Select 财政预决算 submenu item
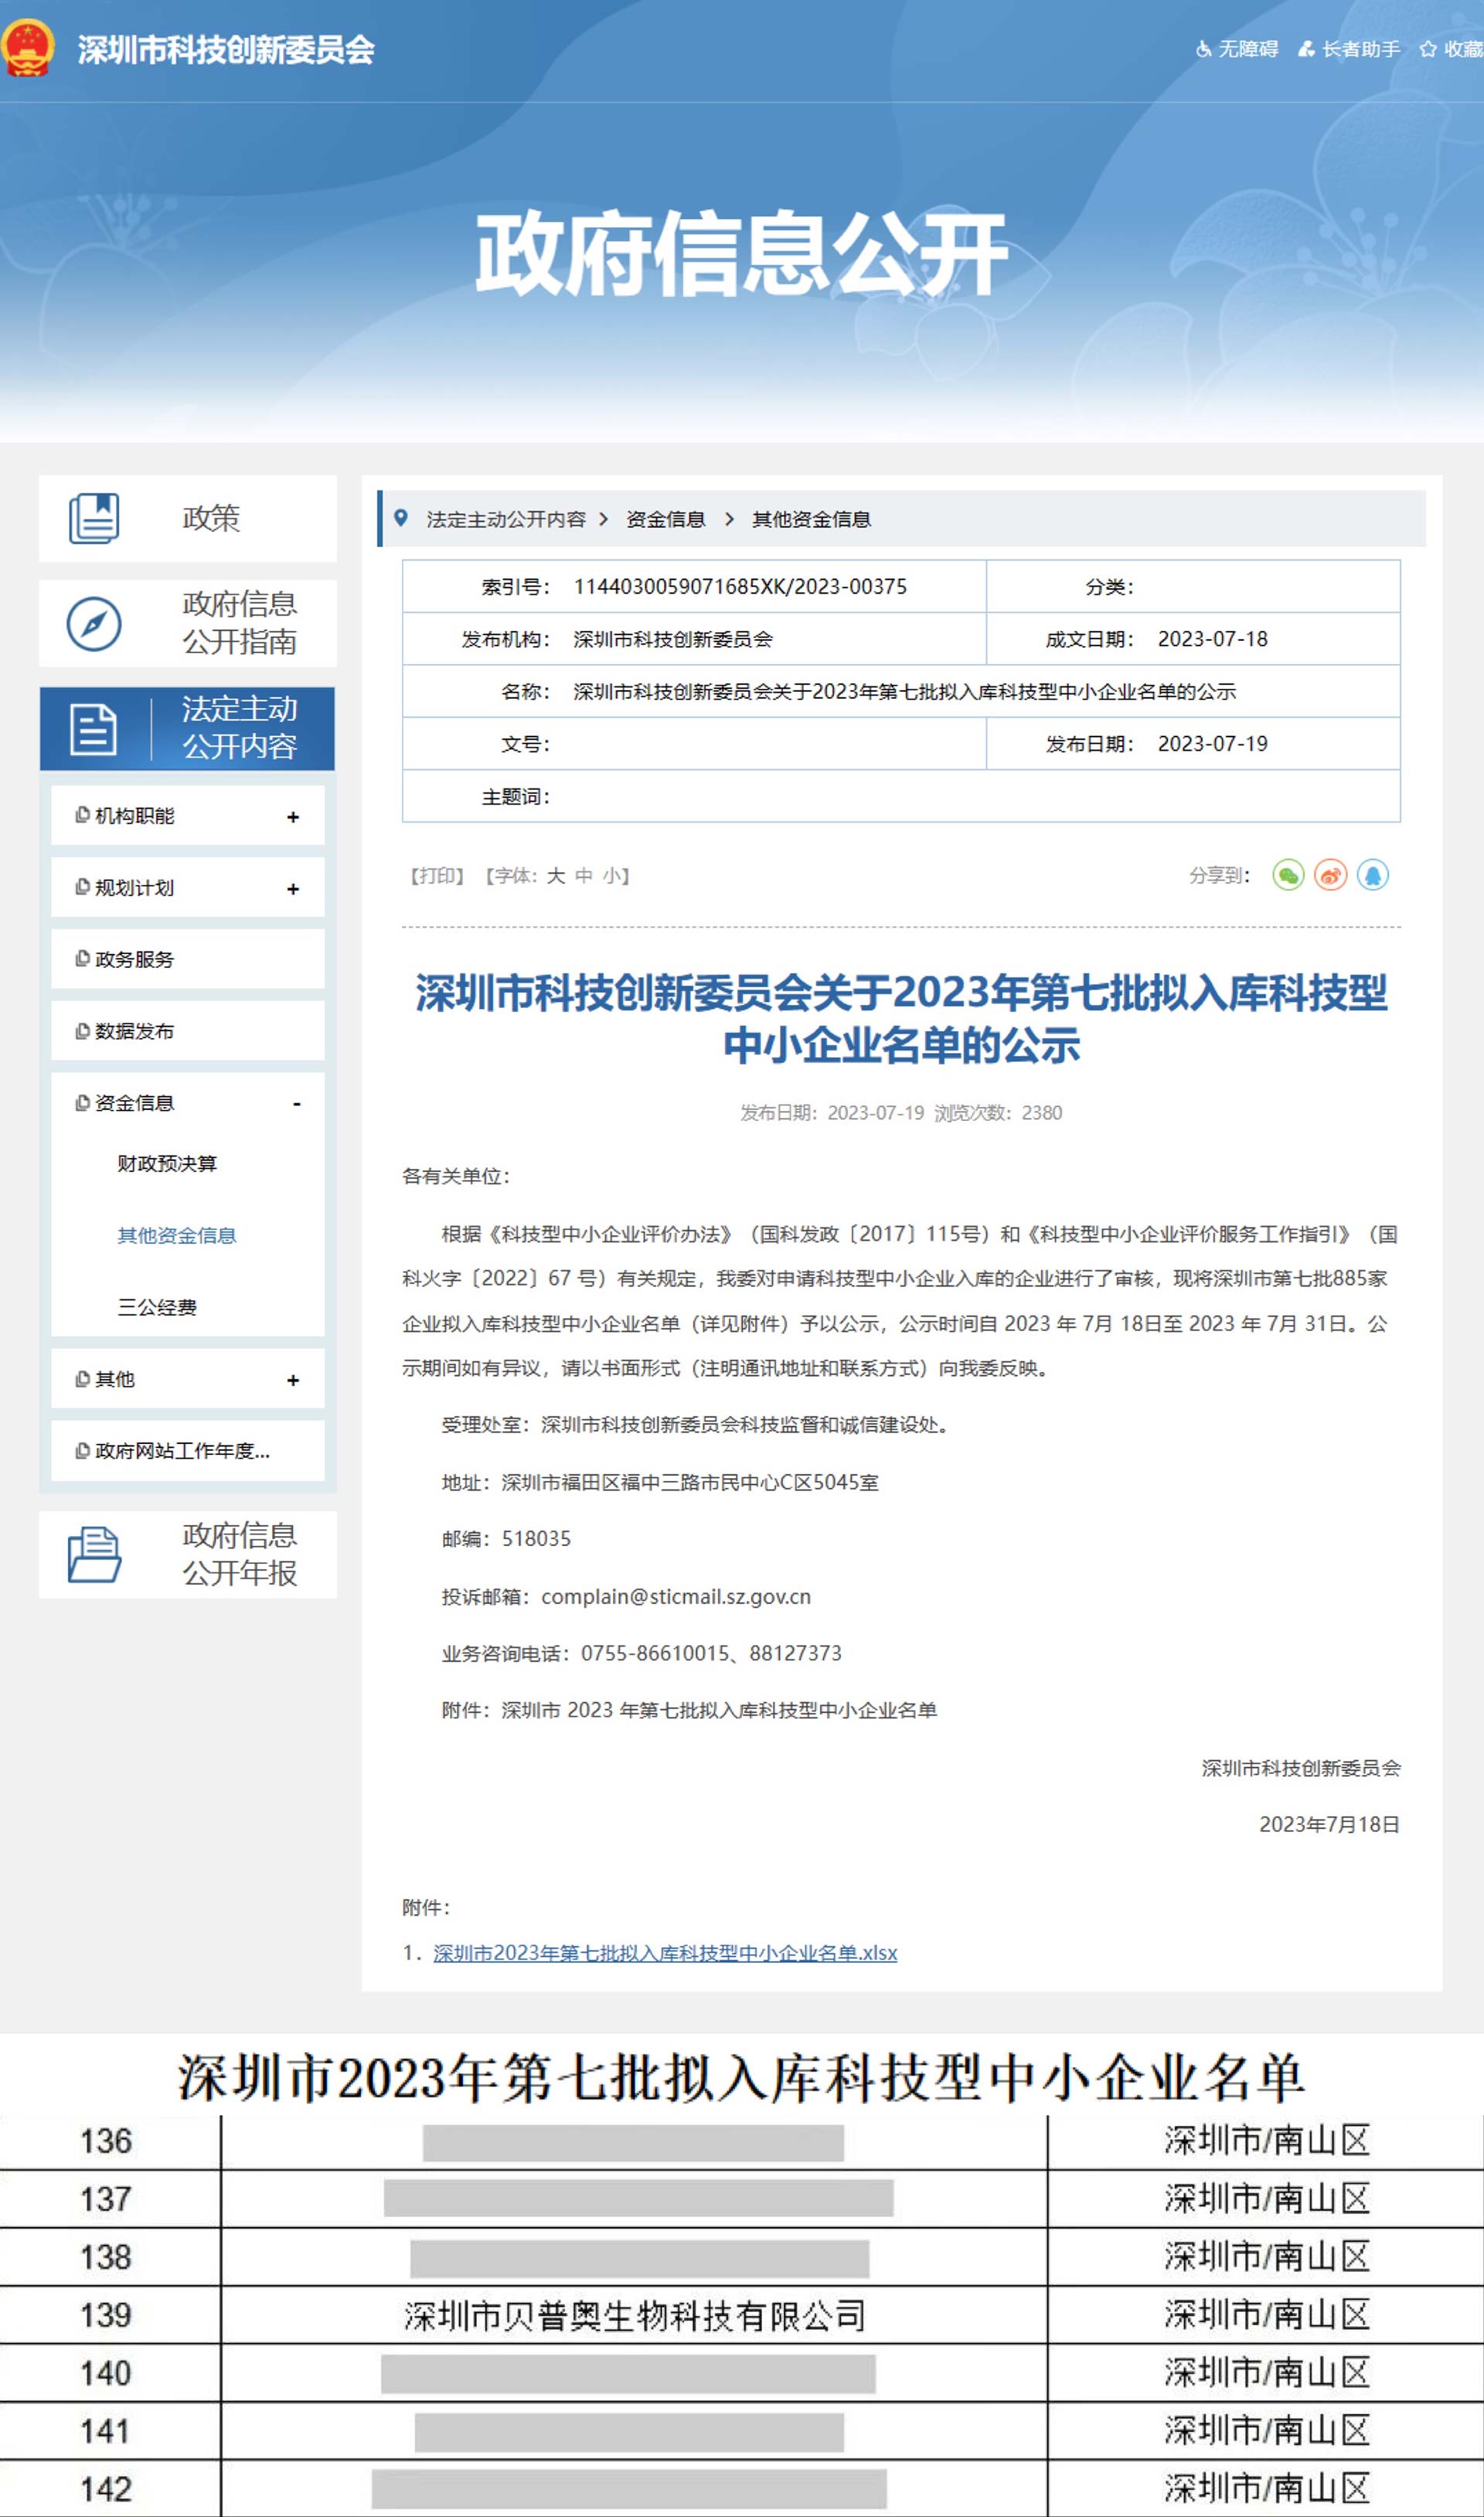This screenshot has width=1484, height=2517. pyautogui.click(x=167, y=1163)
